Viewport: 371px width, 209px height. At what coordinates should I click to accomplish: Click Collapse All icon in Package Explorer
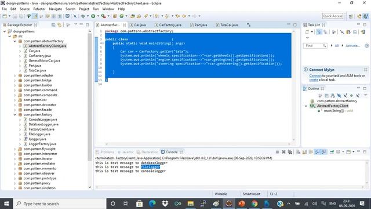tap(53, 25)
